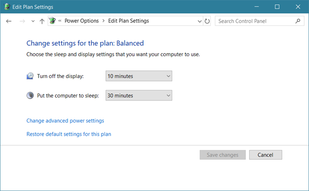
Task: Maximize the Edit Plan Settings window
Action: click(277, 7)
